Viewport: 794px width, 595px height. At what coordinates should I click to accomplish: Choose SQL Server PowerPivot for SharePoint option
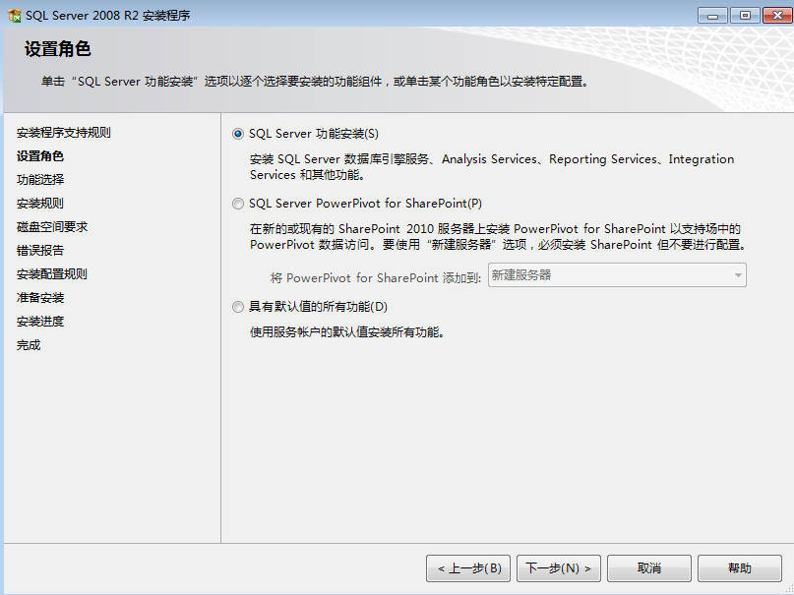[237, 204]
